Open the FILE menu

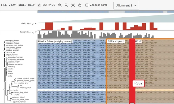(x=4, y=5)
